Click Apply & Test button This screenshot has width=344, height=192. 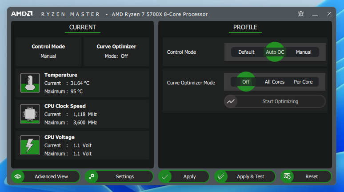click(x=245, y=176)
